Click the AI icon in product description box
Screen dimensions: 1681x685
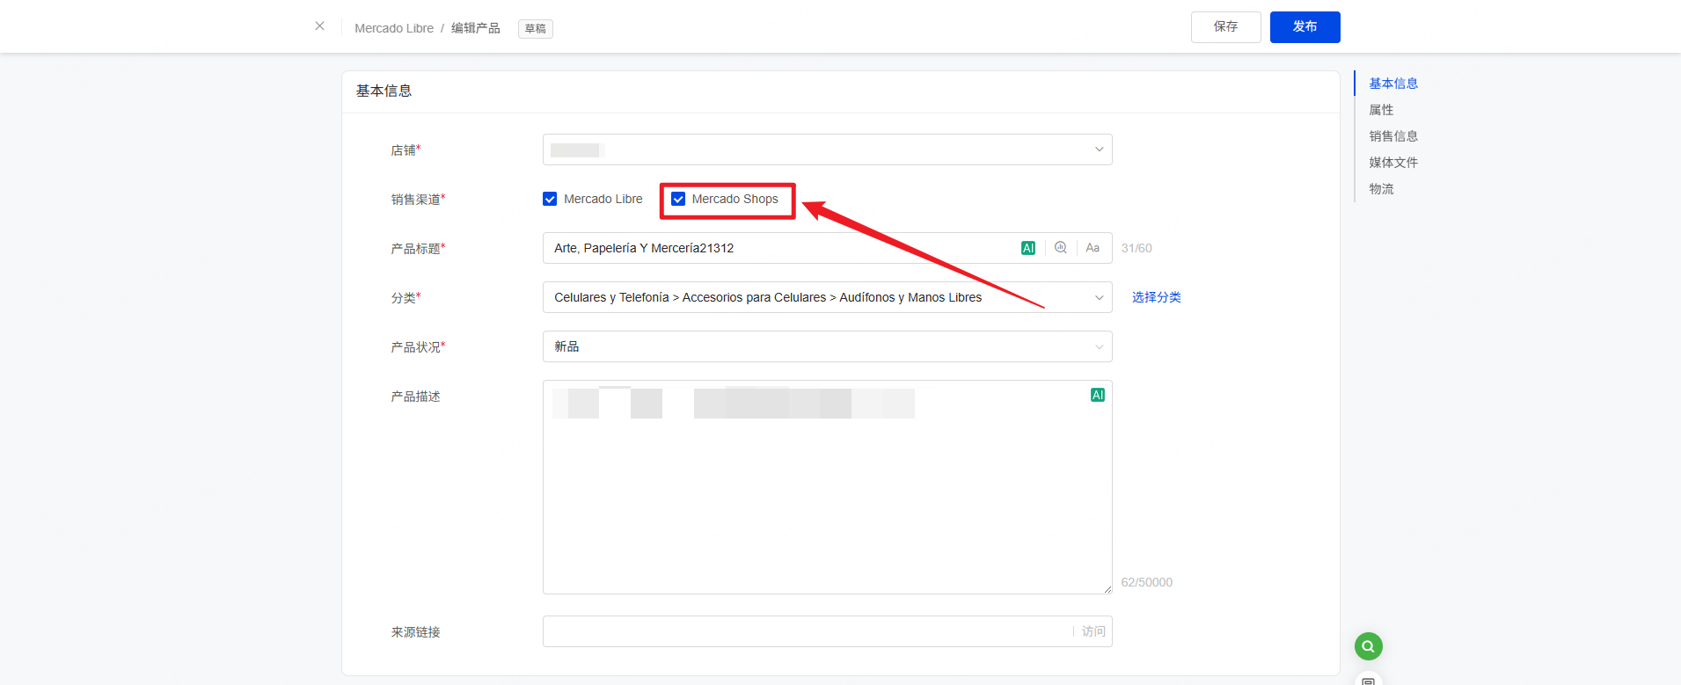[x=1097, y=395]
